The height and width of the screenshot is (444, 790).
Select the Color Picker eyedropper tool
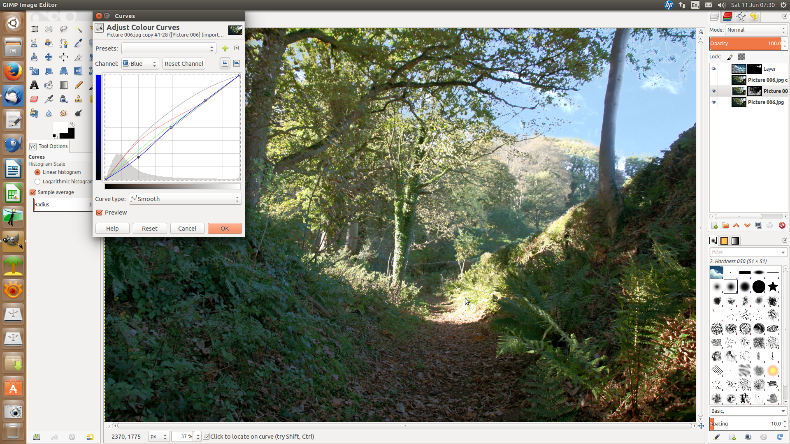78,43
